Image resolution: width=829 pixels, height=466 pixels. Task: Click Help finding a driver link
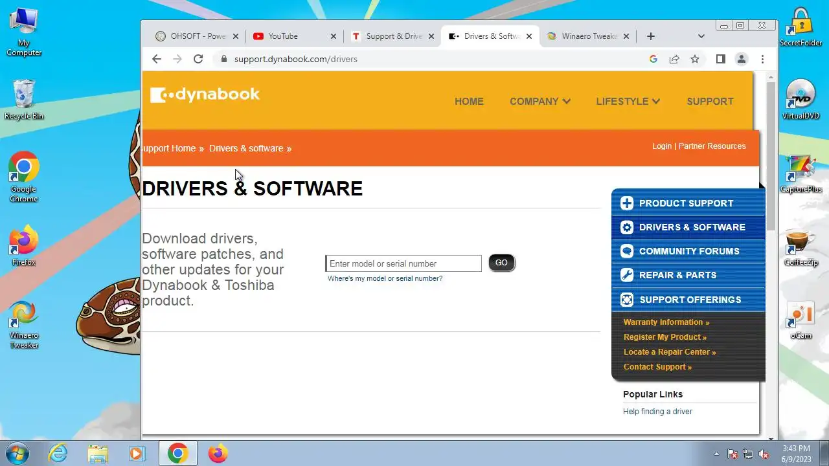point(657,412)
